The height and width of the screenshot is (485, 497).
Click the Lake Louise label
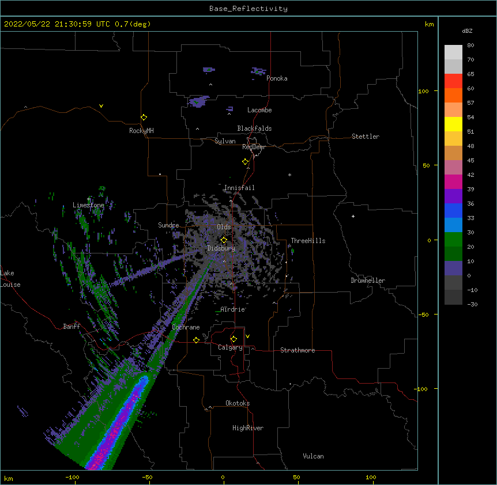point(10,279)
